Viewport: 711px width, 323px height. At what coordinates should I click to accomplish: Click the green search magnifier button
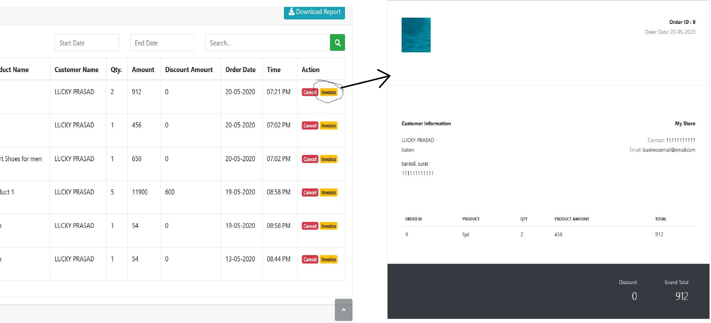[337, 43]
